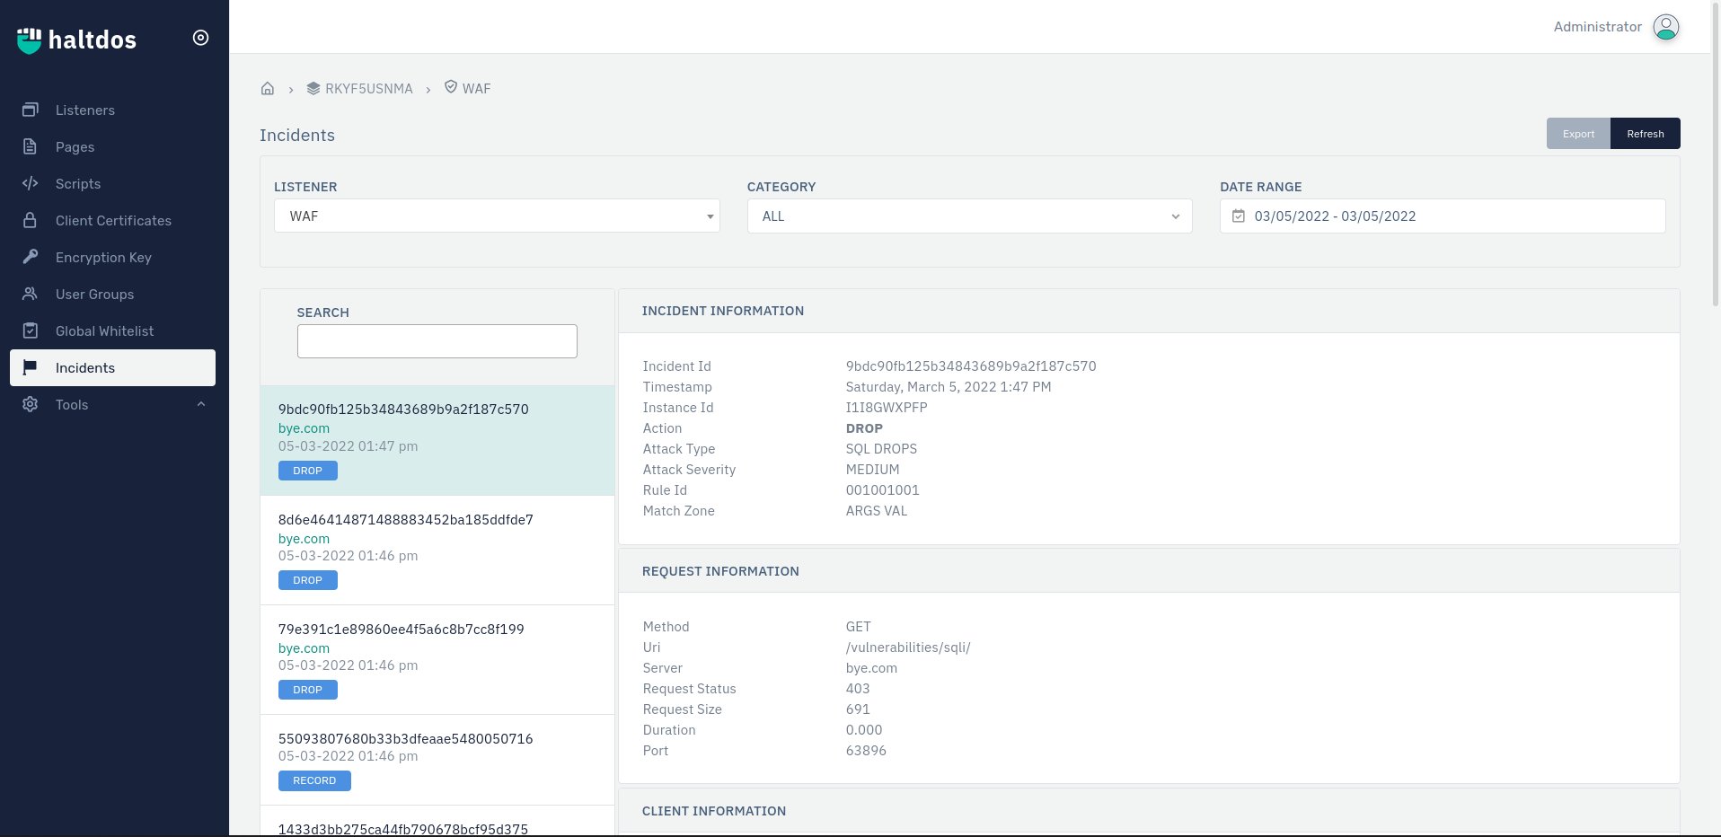Select incident 55093807680b33b3dfeaae5480050716
The width and height of the screenshot is (1721, 837).
tap(437, 760)
